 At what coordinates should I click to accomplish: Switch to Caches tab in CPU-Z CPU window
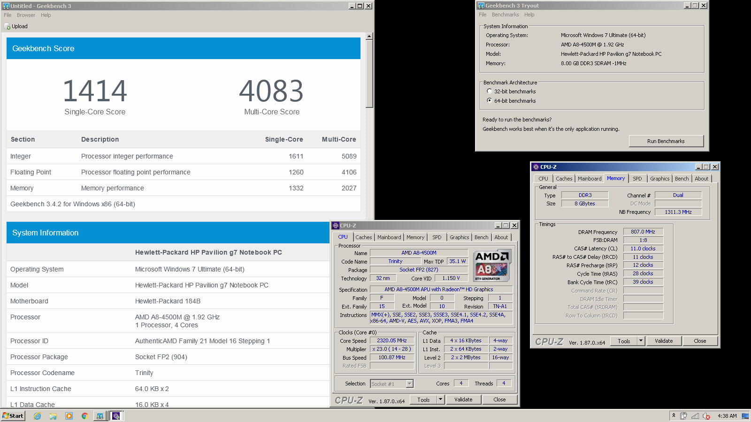point(364,237)
